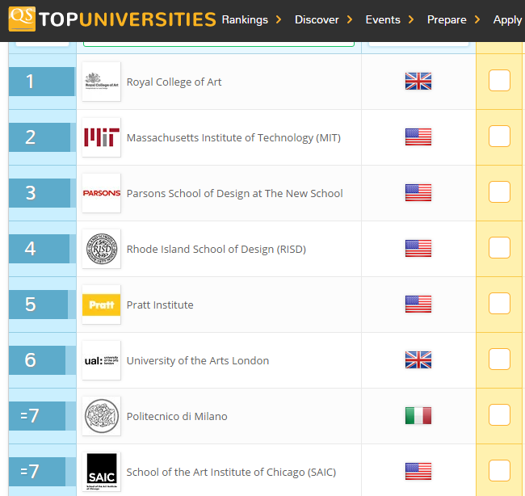Open the Prepare menu item
Viewport: 525px width, 496px height.
click(x=453, y=19)
